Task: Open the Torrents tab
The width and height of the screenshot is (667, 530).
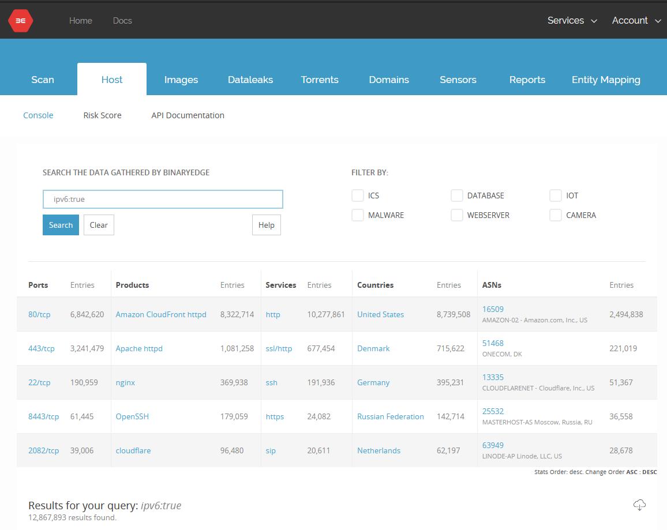Action: pyautogui.click(x=320, y=80)
